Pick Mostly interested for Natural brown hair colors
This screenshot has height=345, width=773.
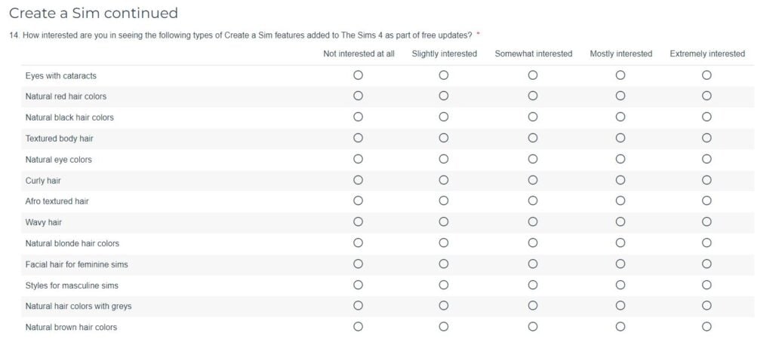[621, 326]
